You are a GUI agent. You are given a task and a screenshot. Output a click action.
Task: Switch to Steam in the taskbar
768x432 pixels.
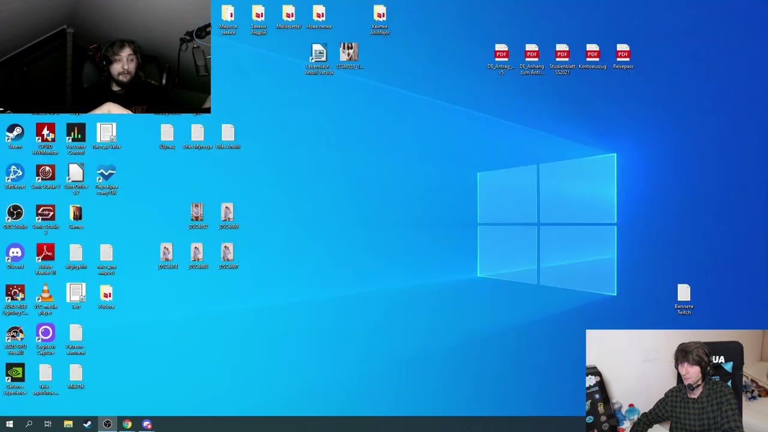pyautogui.click(x=88, y=424)
